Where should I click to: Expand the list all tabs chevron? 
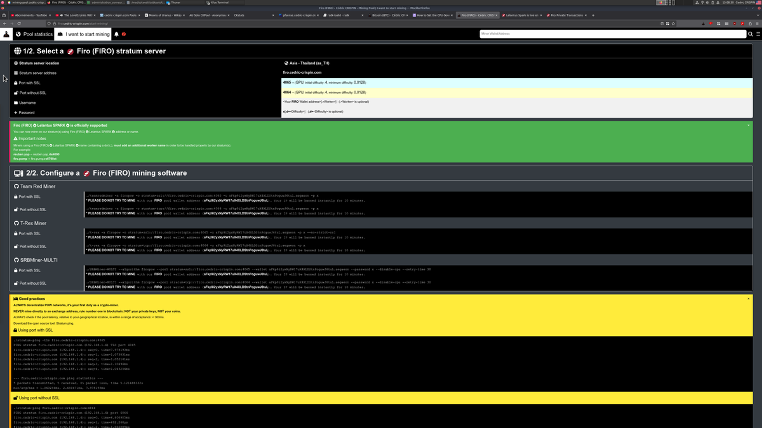[757, 15]
